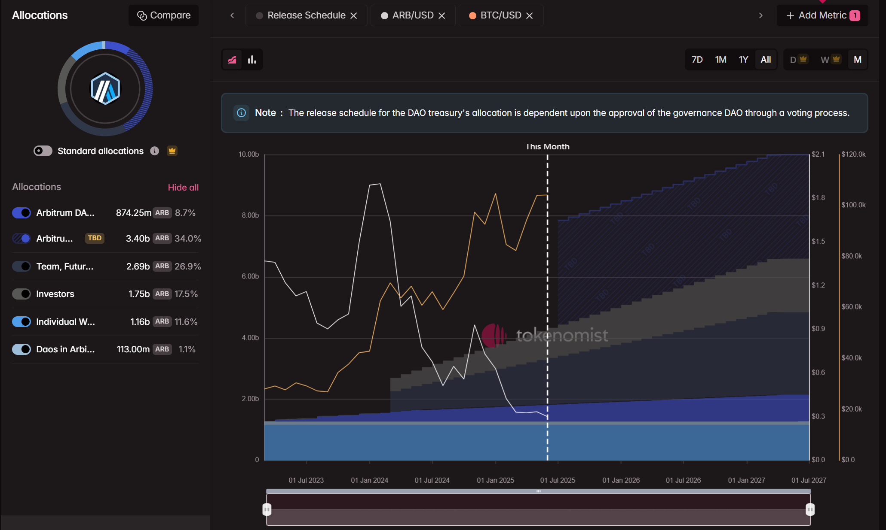Select daily (D) premium interval

click(x=799, y=60)
